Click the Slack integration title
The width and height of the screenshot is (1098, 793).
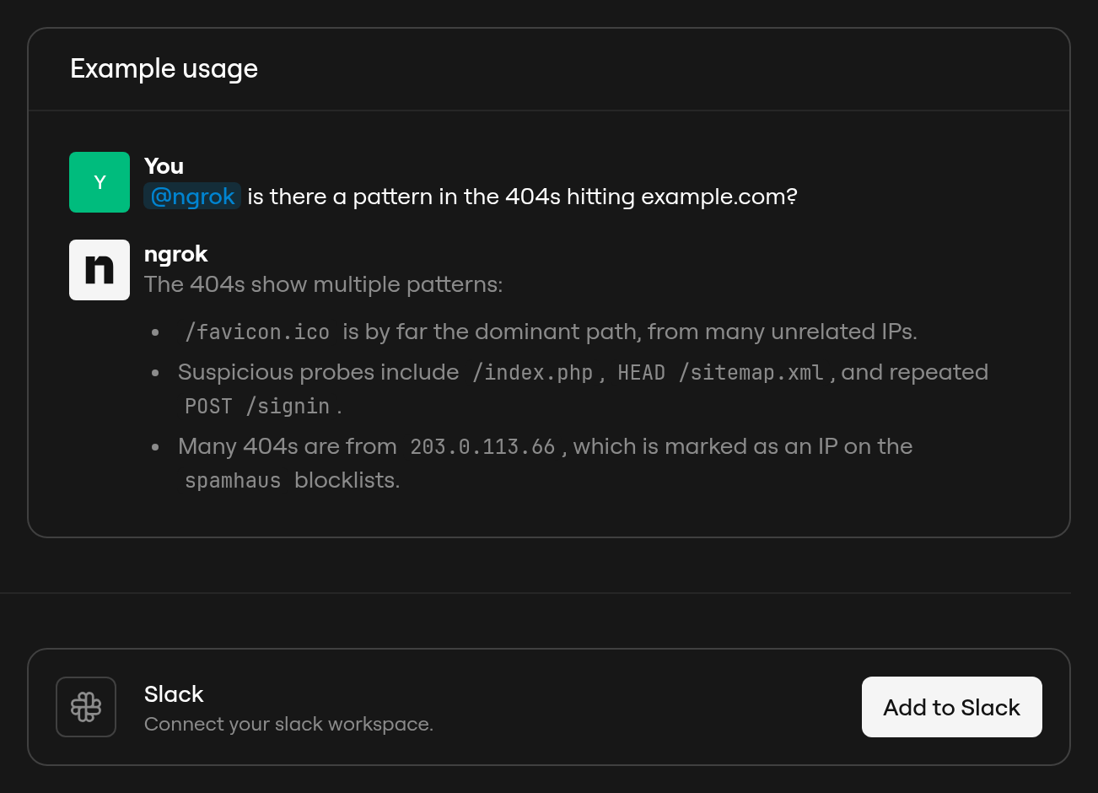[174, 694]
